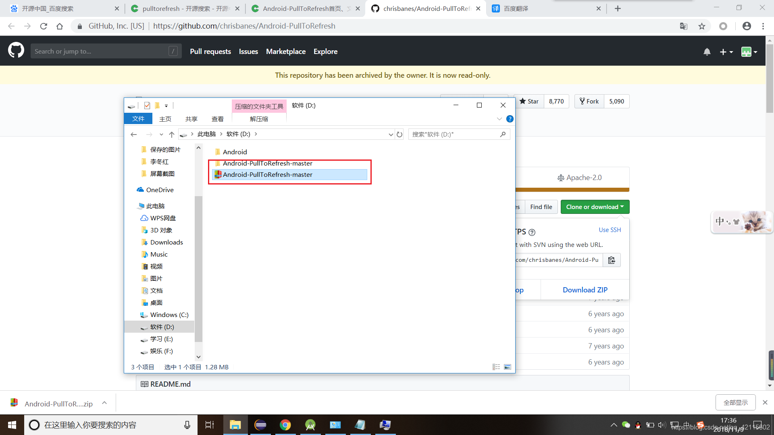The height and width of the screenshot is (435, 774).
Task: Click the browser home button
Action: 60,26
